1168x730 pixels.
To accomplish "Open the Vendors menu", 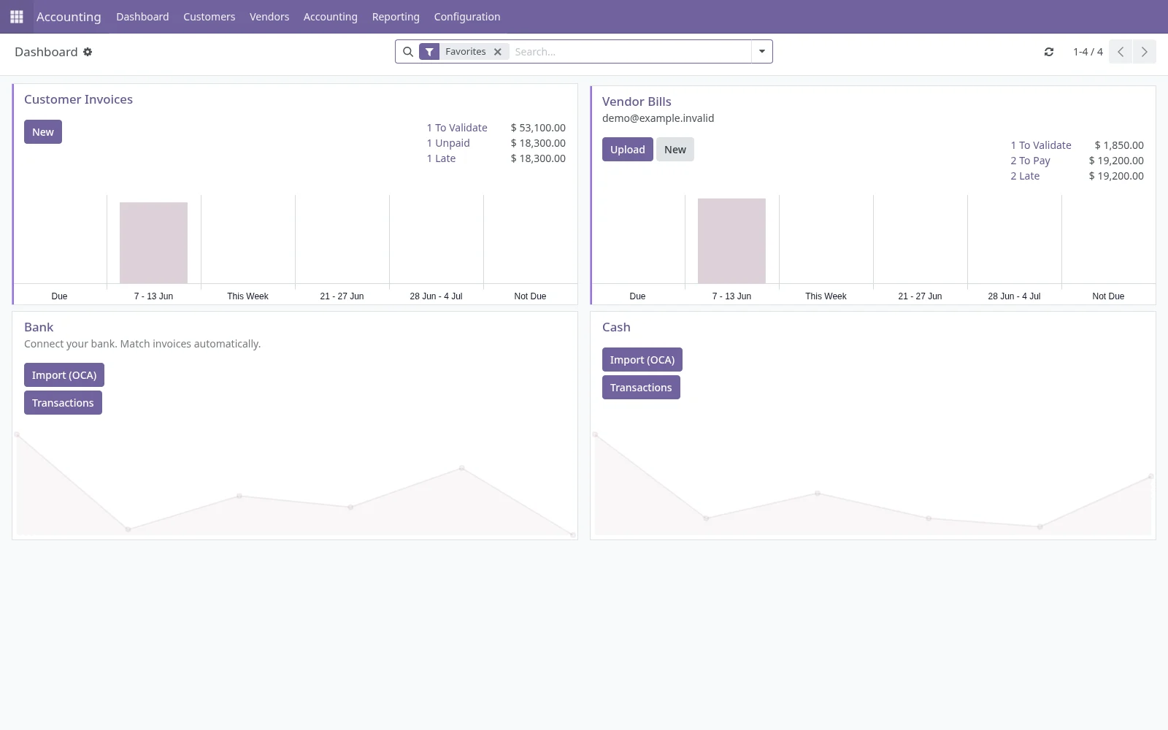I will [269, 17].
